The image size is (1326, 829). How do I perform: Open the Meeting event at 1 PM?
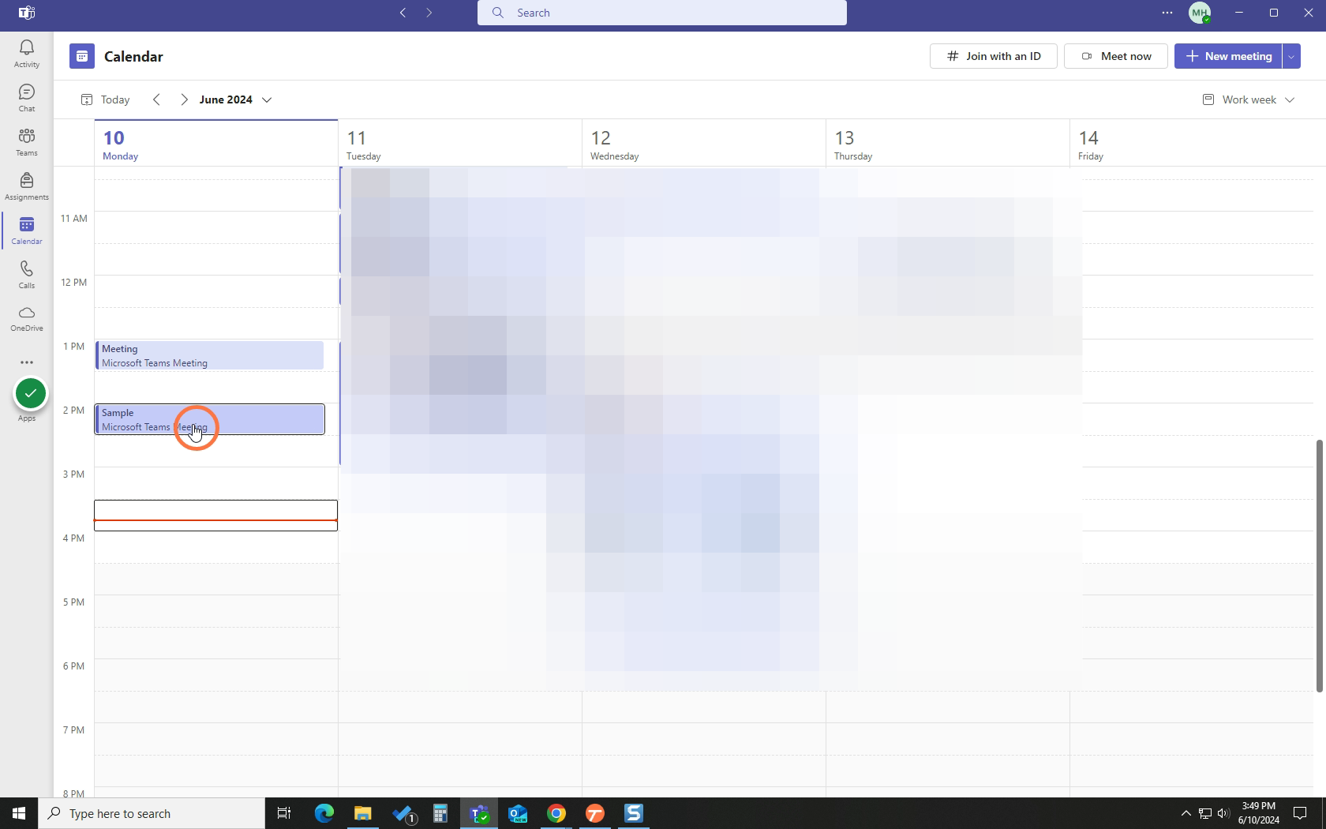point(209,355)
